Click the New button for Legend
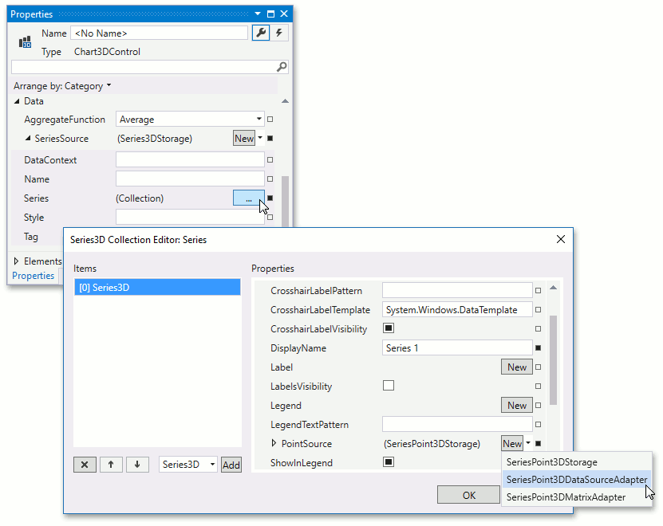This screenshot has width=663, height=526. (x=517, y=405)
